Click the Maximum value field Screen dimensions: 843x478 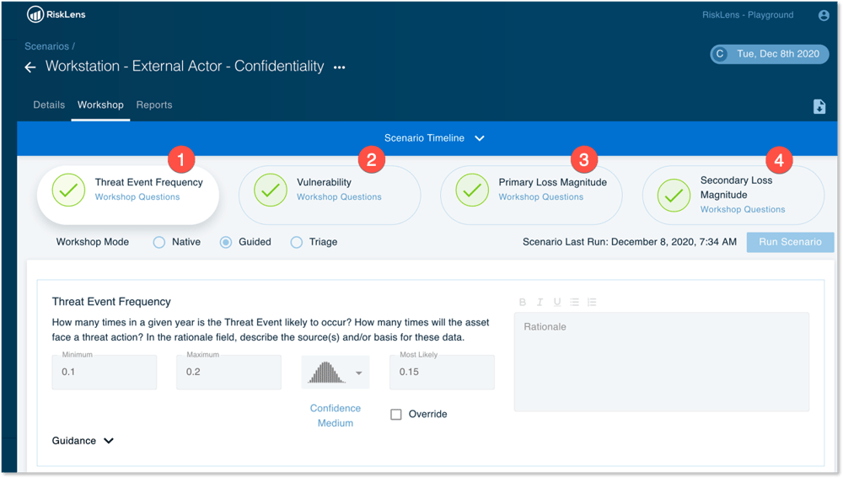click(229, 372)
